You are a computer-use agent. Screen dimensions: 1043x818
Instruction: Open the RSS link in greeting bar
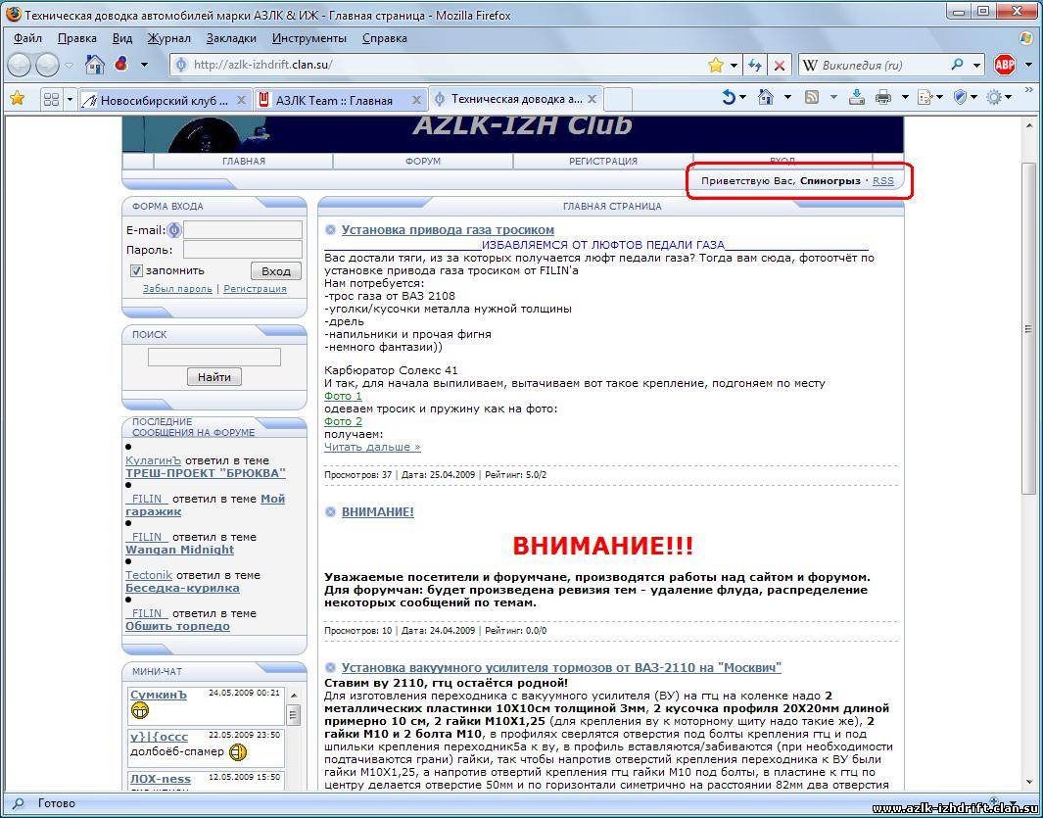[883, 181]
